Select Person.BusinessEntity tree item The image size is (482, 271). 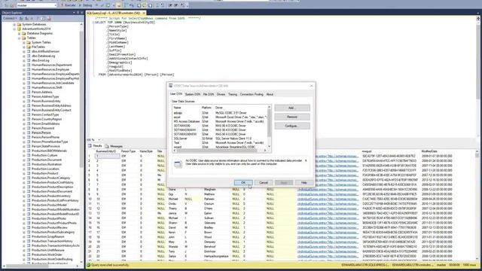click(46, 101)
